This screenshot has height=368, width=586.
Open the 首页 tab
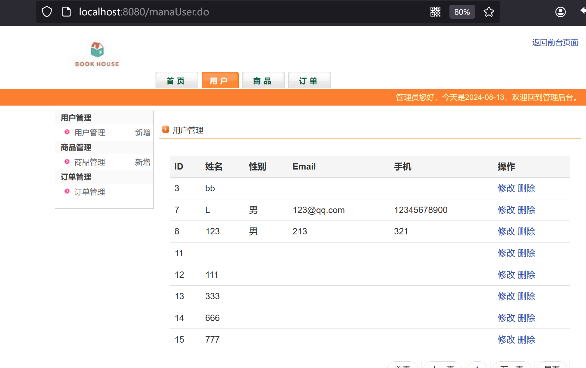177,80
